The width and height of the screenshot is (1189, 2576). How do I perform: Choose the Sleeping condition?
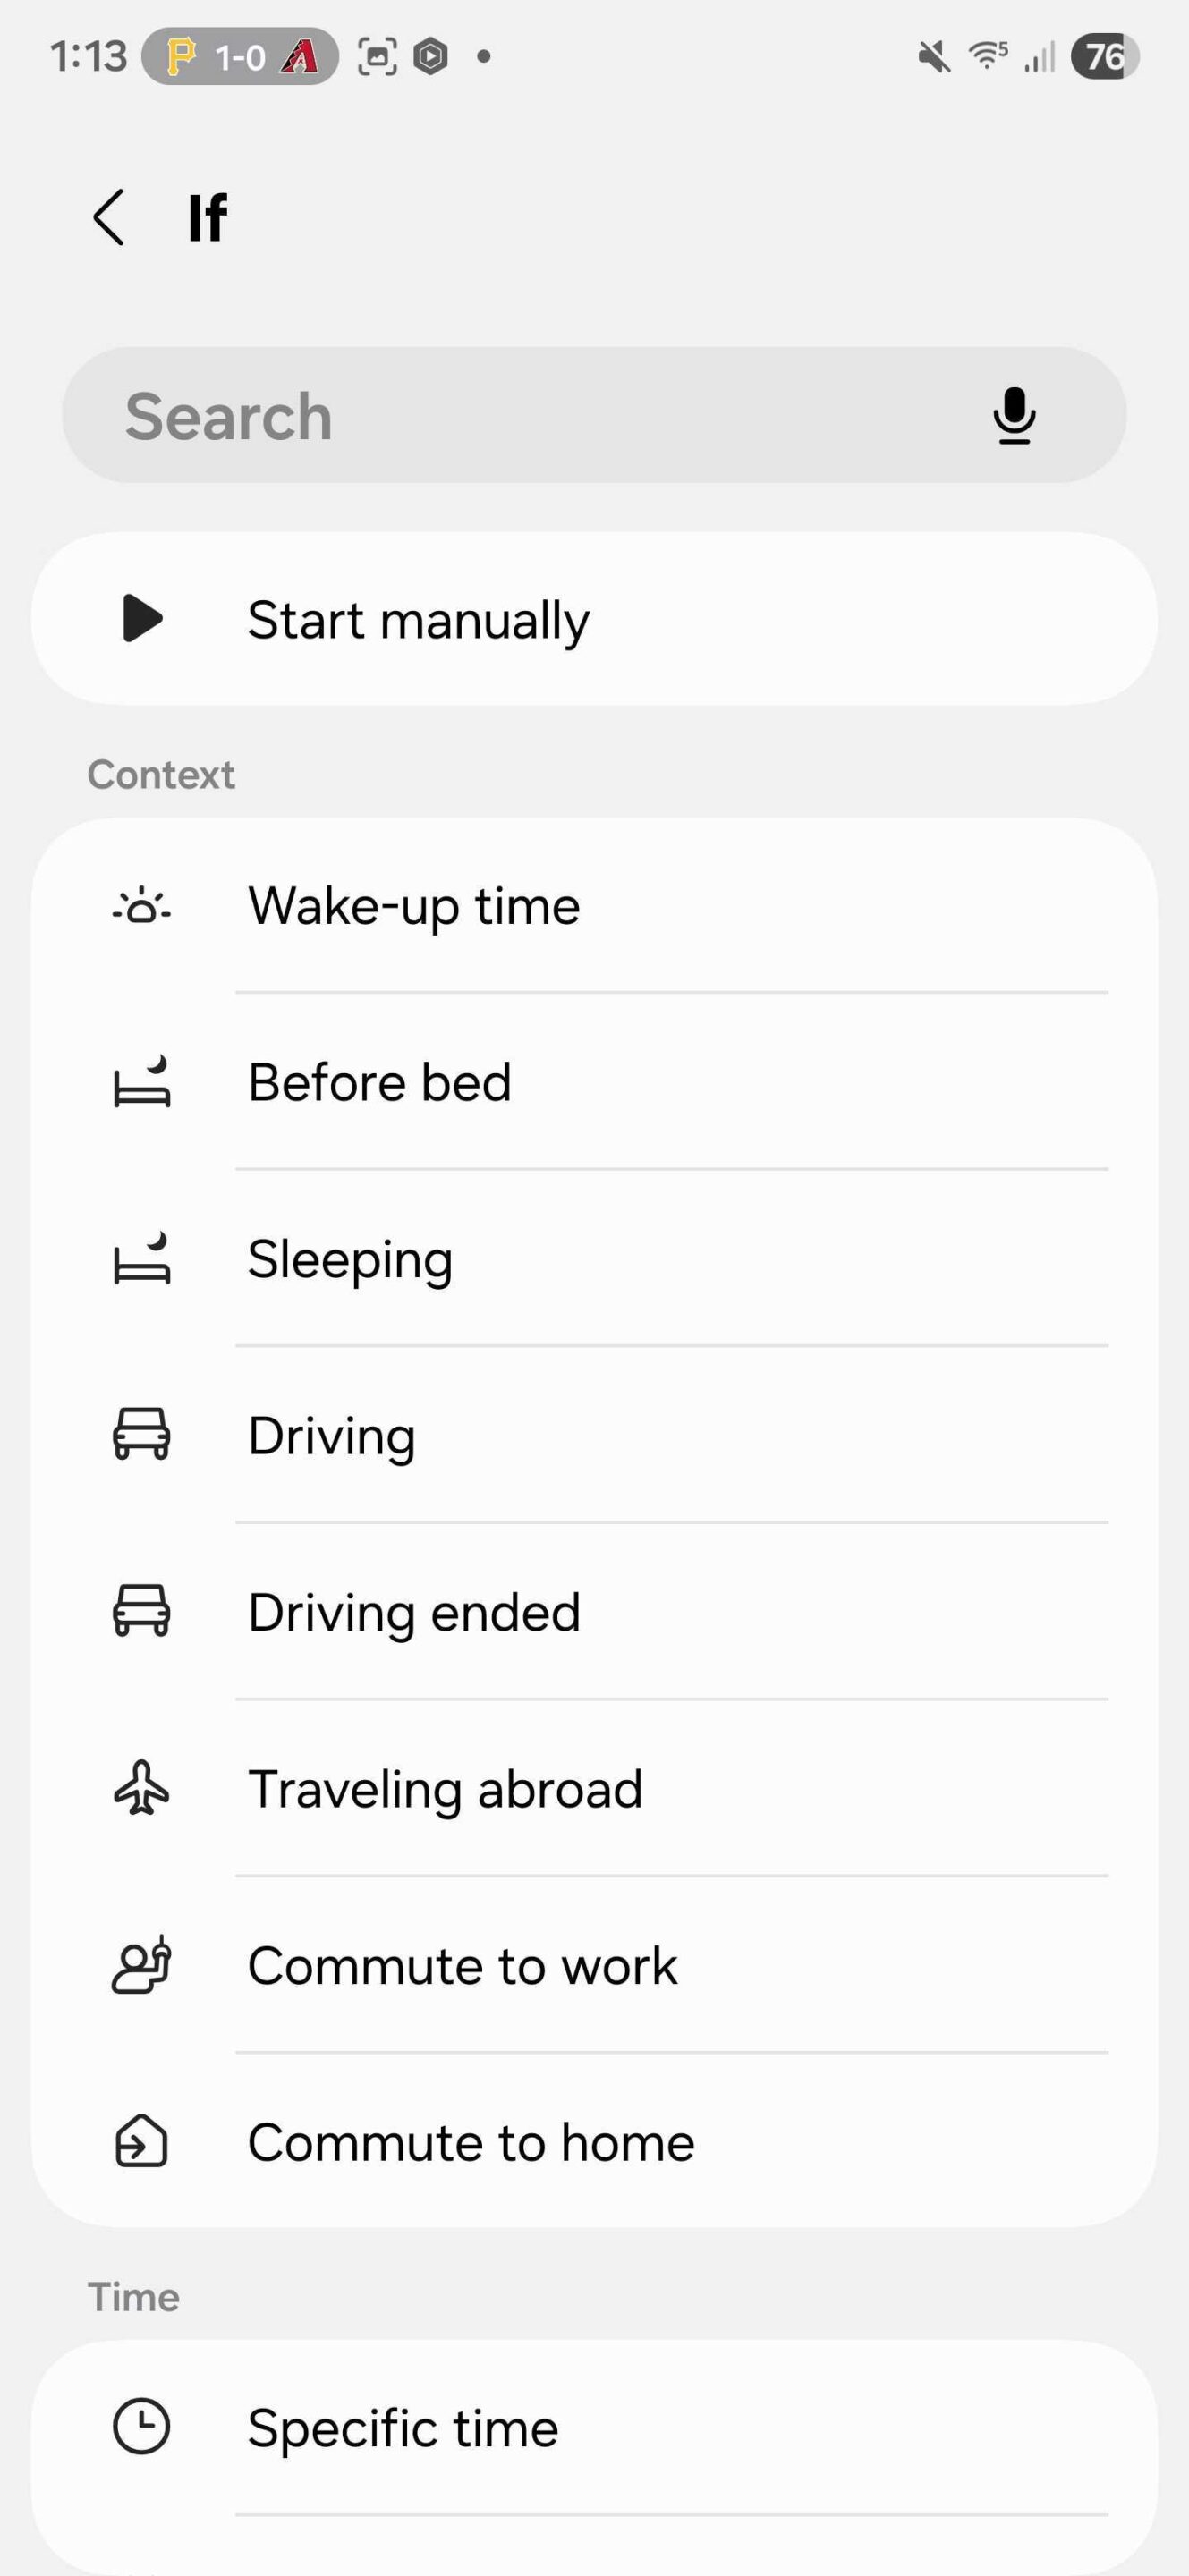[350, 1259]
